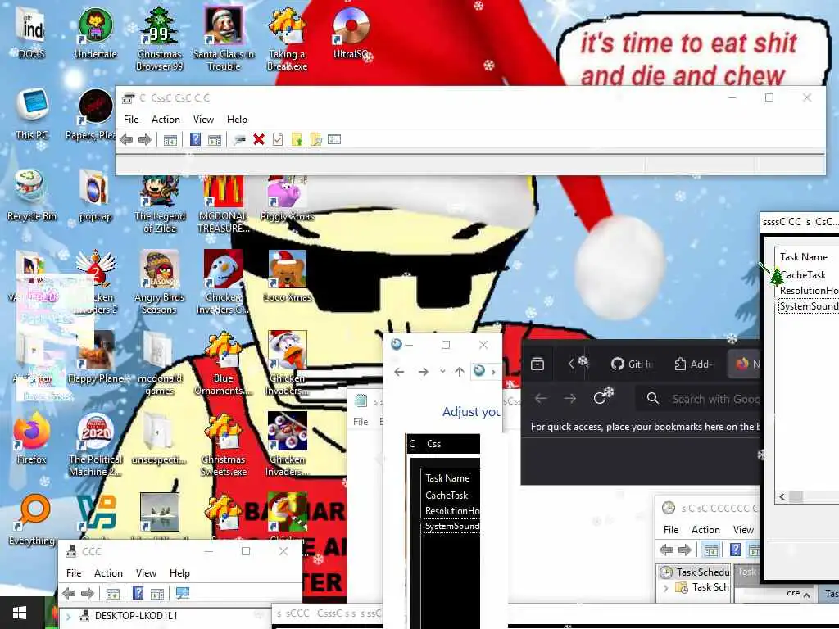Open the Loco Xmas desktop icon
Screen dimensions: 839x629
coord(288,277)
